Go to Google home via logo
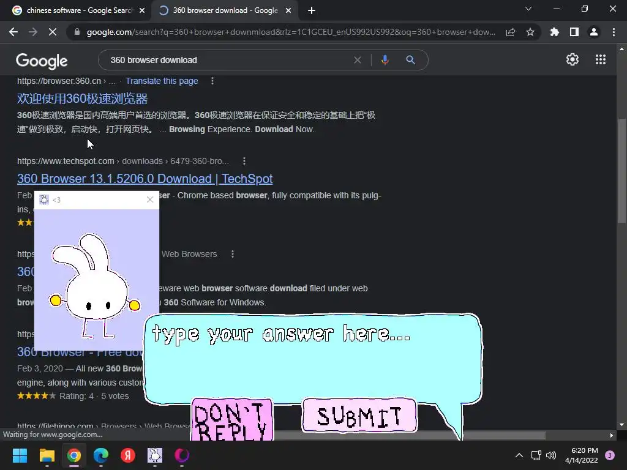This screenshot has height=470, width=627. tap(42, 61)
